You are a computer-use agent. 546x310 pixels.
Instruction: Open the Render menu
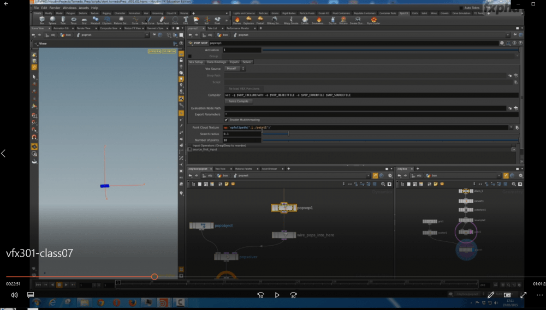point(55,8)
